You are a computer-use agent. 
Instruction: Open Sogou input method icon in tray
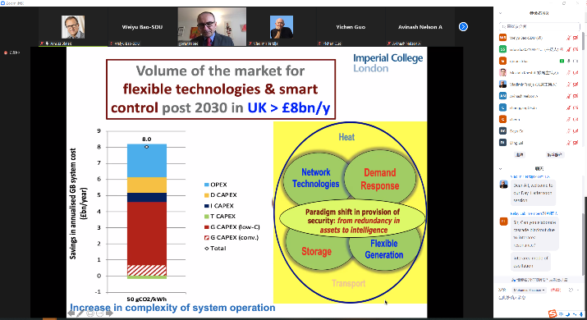coord(553,313)
